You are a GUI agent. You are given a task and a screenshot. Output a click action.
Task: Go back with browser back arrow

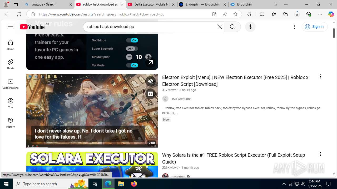[7, 14]
